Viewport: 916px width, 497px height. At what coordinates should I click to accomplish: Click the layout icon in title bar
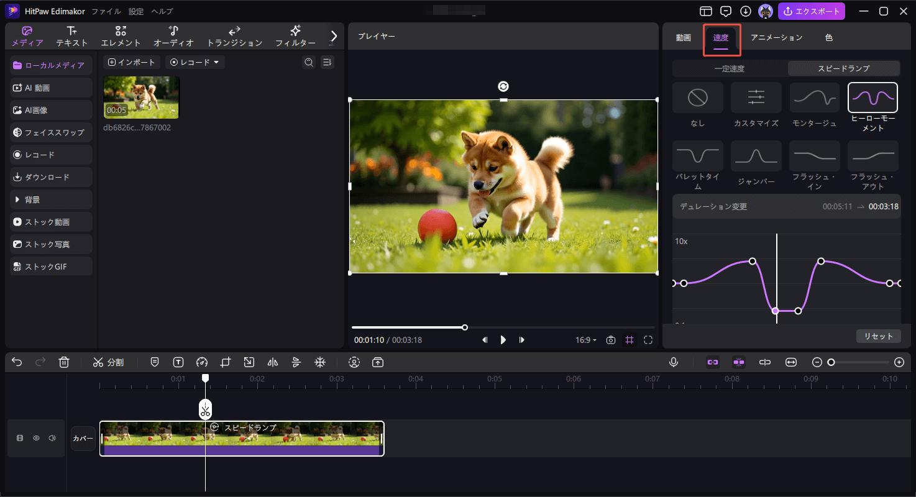705,11
